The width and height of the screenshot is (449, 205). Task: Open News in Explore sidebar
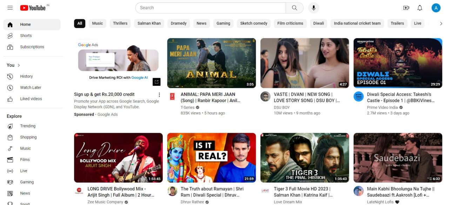pos(32,193)
